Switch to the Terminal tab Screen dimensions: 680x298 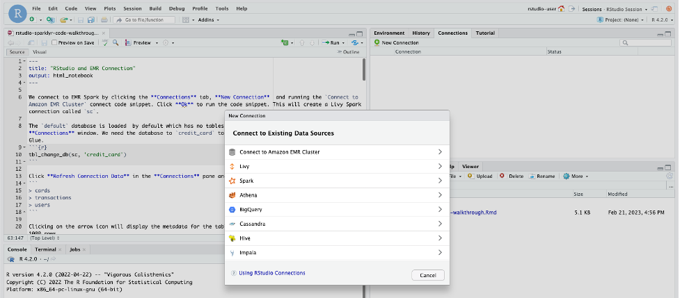tap(45, 249)
